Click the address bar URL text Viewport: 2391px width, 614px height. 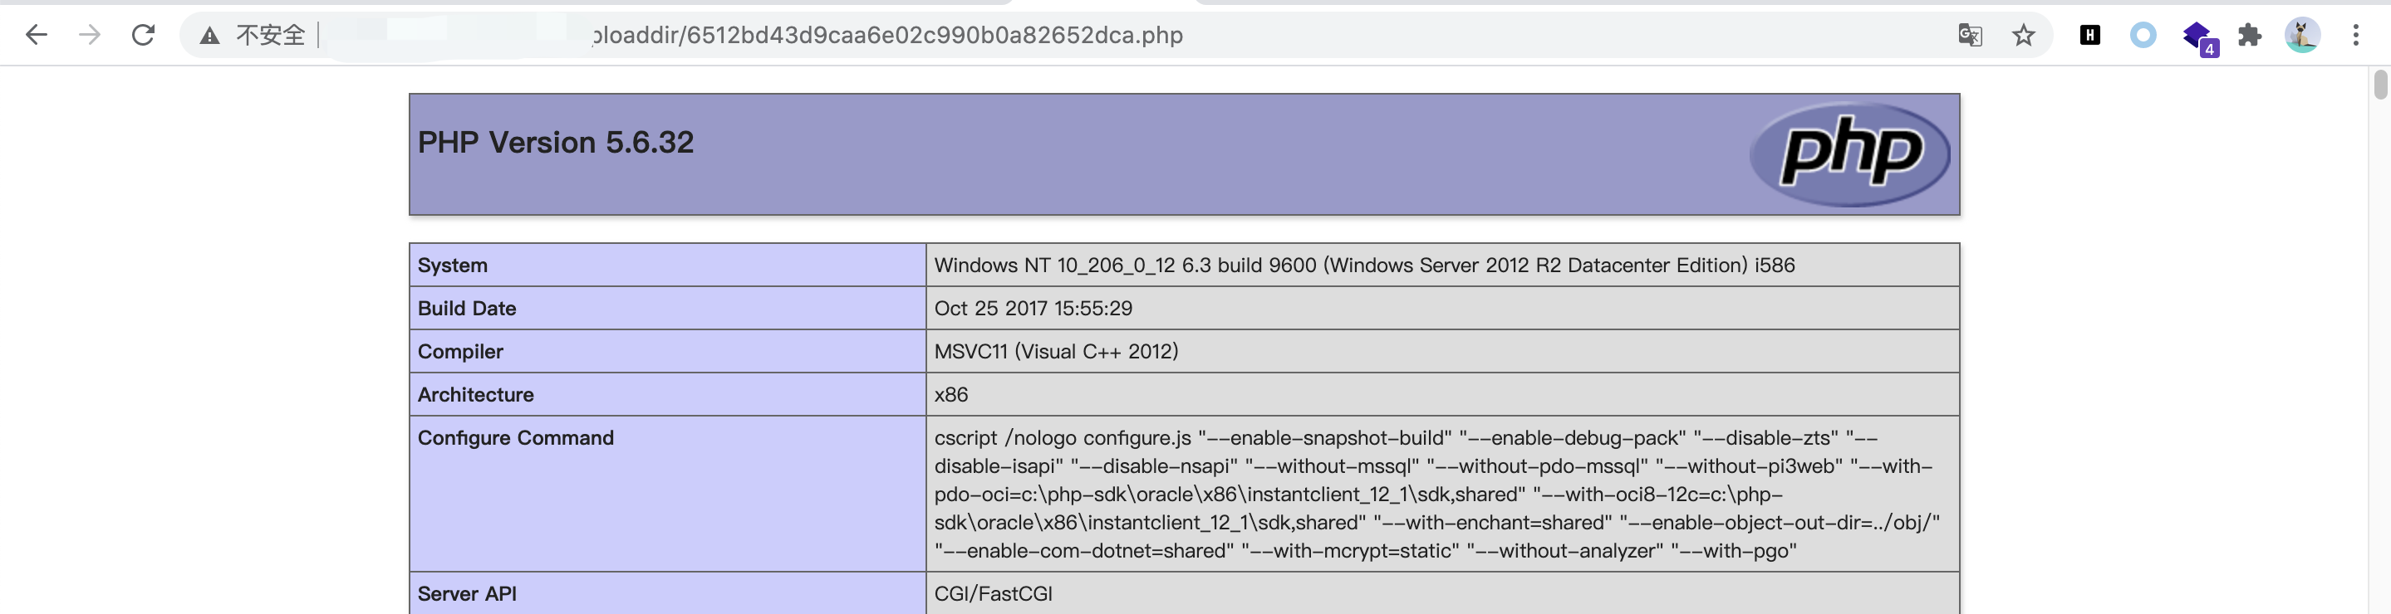click(886, 35)
